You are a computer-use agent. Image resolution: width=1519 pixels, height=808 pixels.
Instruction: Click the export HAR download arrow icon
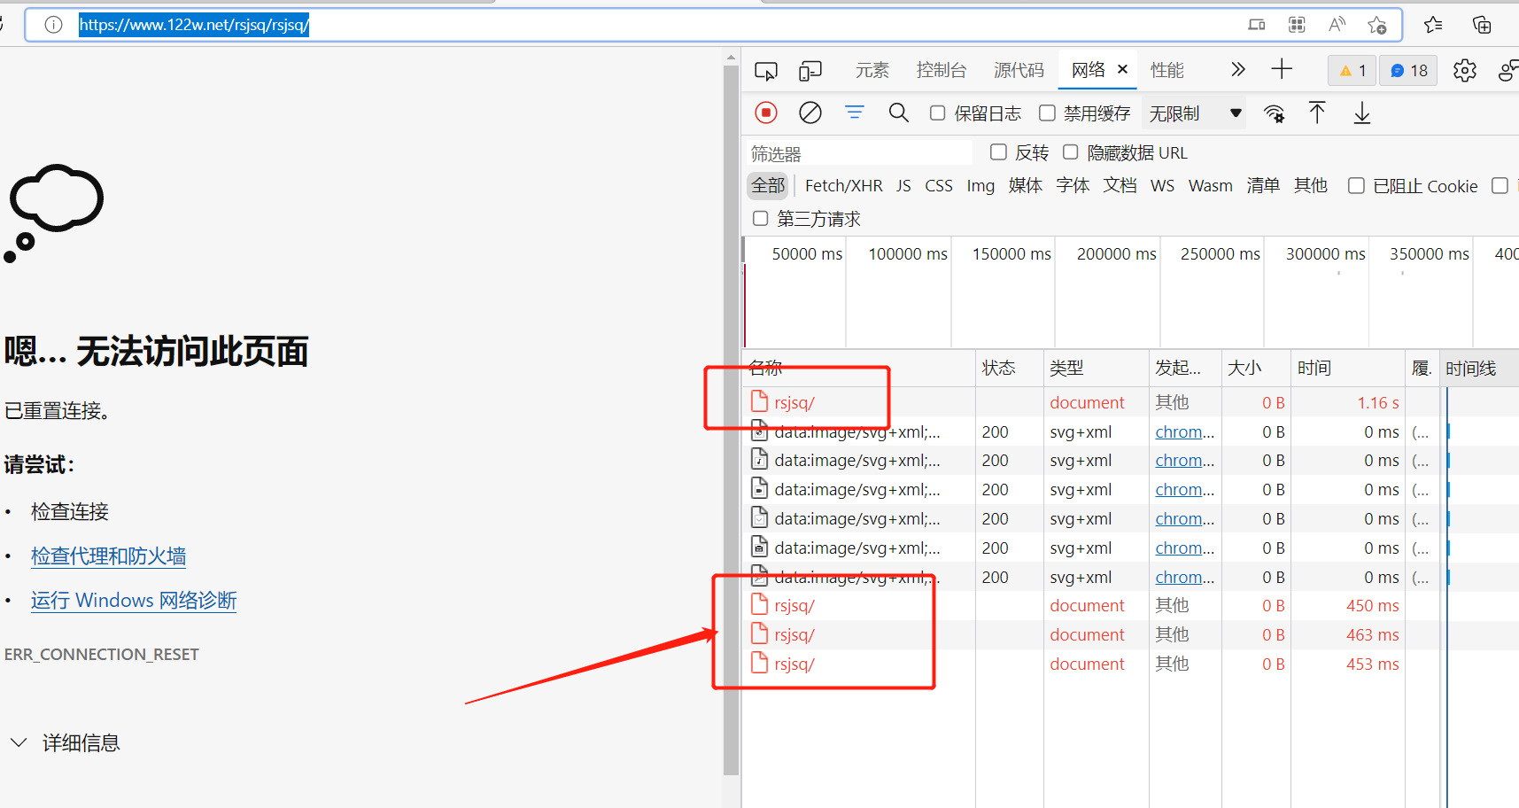click(x=1361, y=113)
